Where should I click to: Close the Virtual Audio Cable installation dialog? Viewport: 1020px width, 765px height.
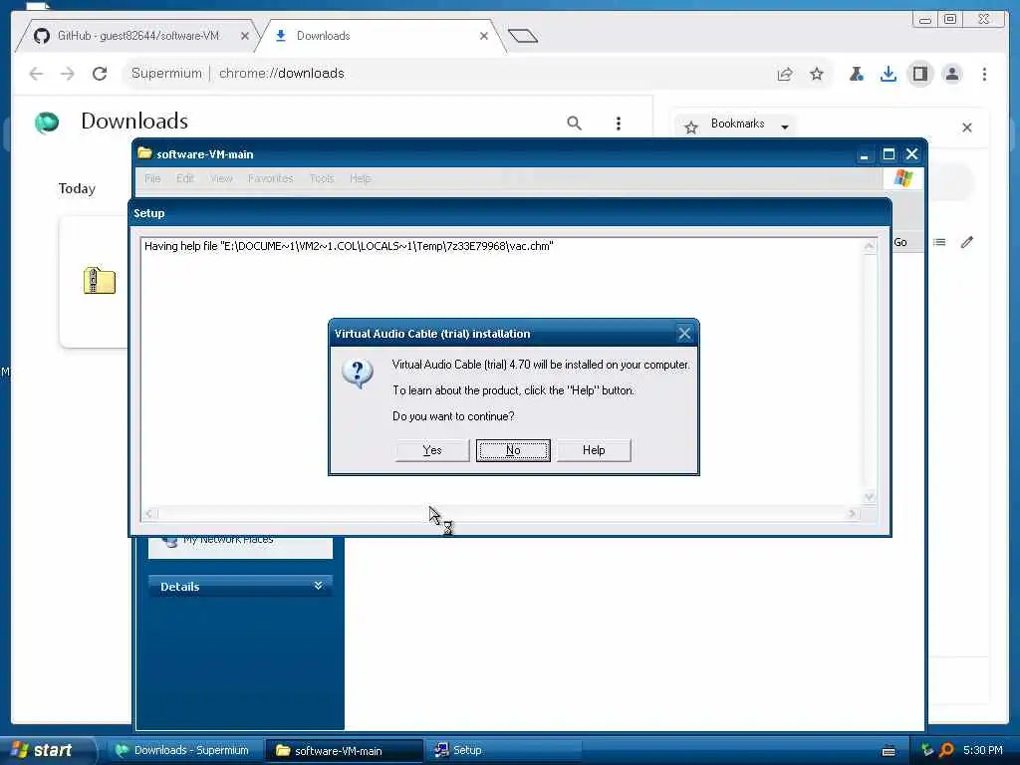pos(684,334)
